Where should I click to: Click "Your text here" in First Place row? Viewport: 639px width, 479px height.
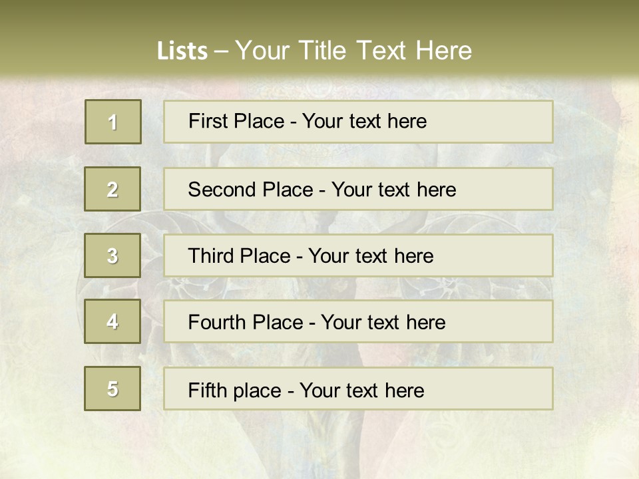pyautogui.click(x=364, y=121)
